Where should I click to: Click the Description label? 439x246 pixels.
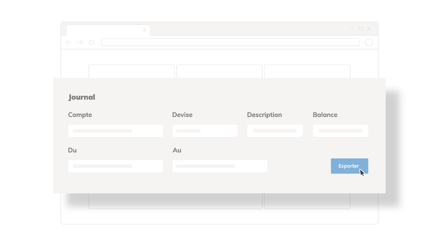(264, 115)
